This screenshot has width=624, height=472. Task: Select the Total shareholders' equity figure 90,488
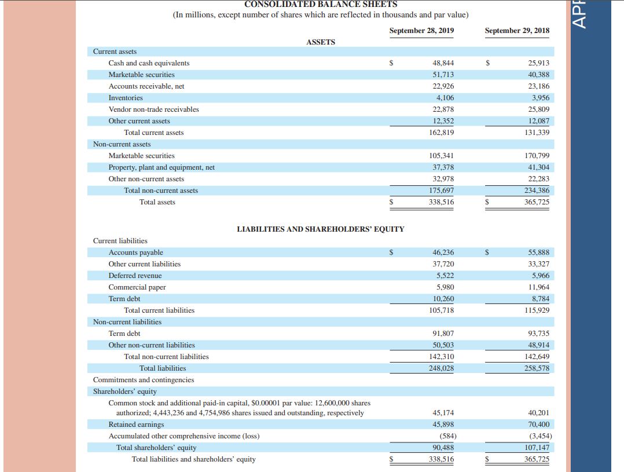coord(443,447)
